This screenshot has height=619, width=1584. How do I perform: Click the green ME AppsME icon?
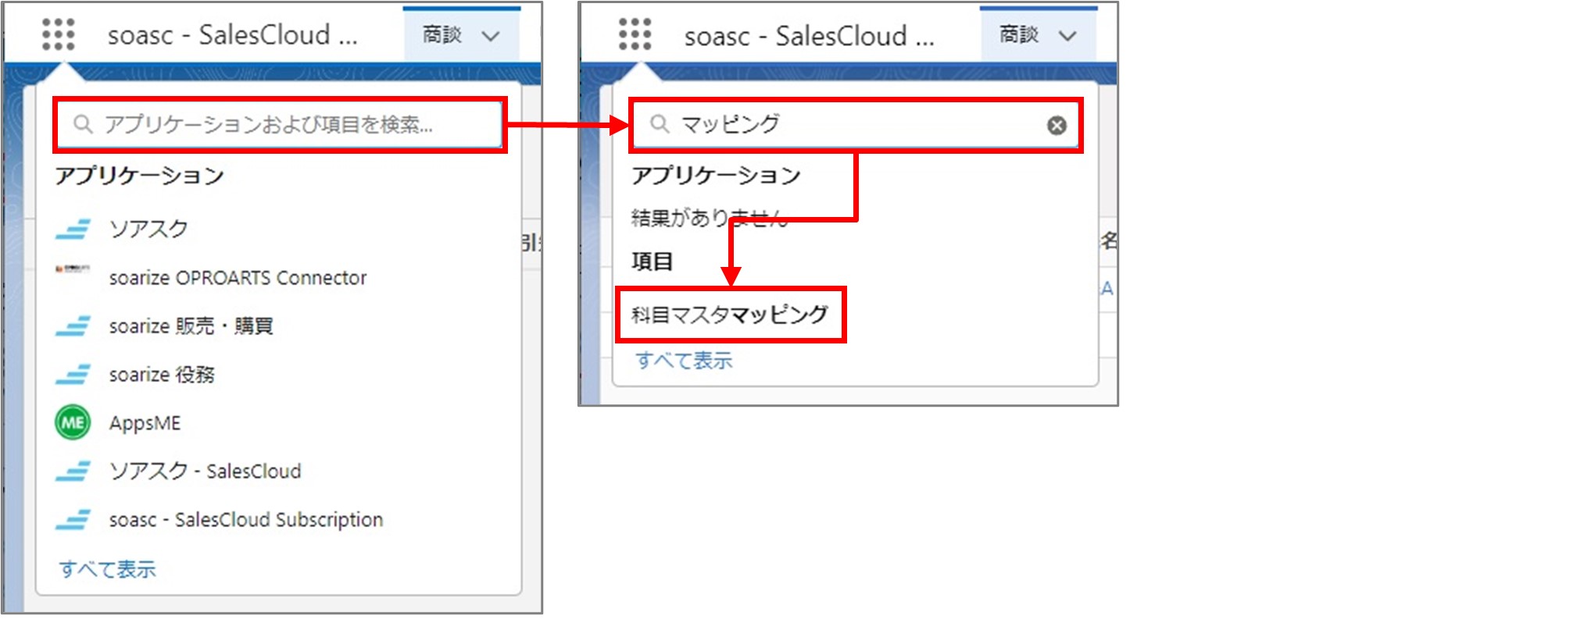73,422
